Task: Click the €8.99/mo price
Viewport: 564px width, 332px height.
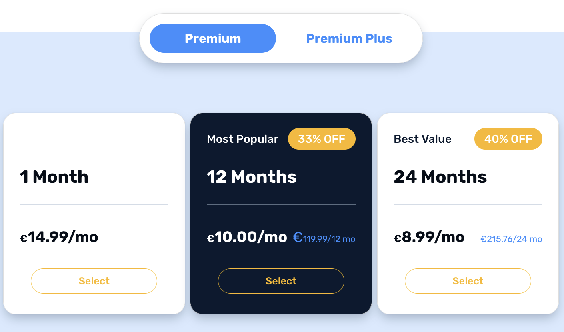Action: (x=429, y=237)
